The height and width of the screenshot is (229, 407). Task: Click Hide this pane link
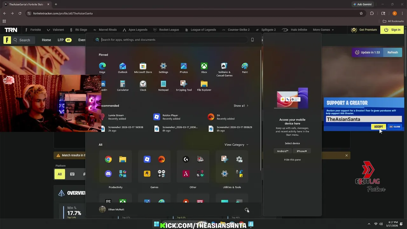pyautogui.click(x=292, y=160)
